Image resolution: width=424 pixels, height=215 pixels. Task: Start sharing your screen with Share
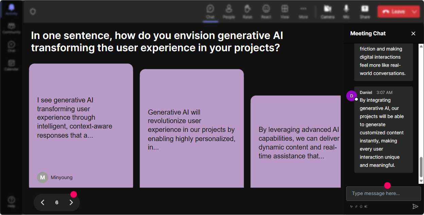(365, 11)
